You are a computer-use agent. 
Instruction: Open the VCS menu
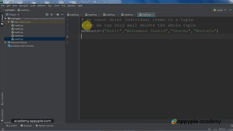pyautogui.click(x=63, y=6)
